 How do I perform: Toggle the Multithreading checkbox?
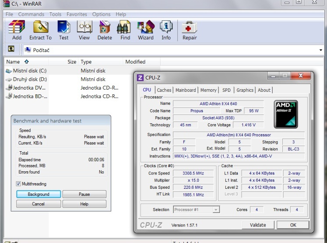pos(18,184)
